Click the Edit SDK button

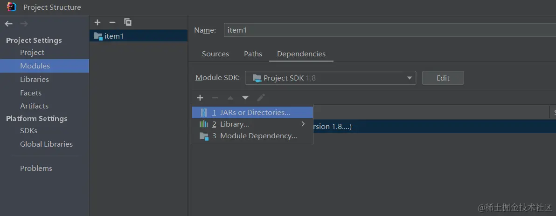[x=443, y=78]
